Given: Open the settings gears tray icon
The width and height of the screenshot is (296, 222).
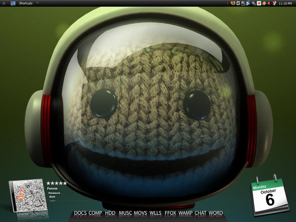Looking at the screenshot, I should [243, 3].
